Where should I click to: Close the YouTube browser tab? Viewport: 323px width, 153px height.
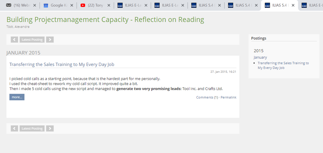click(108, 5)
